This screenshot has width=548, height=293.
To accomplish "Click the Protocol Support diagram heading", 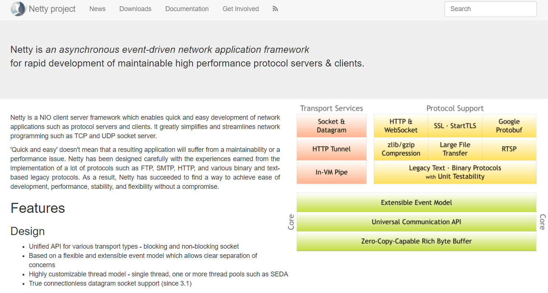I will click(x=455, y=108).
